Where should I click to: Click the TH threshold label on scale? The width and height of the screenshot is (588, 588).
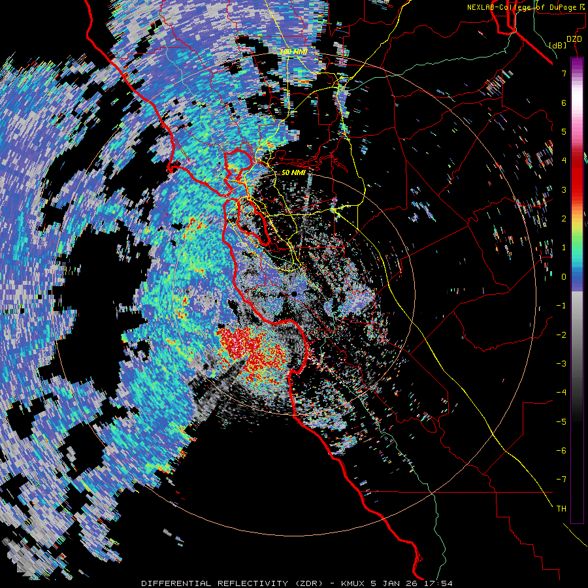point(561,509)
